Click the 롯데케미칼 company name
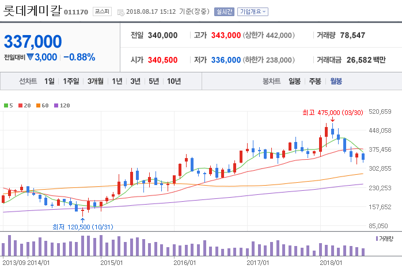The width and height of the screenshot is (402, 269). [33, 10]
